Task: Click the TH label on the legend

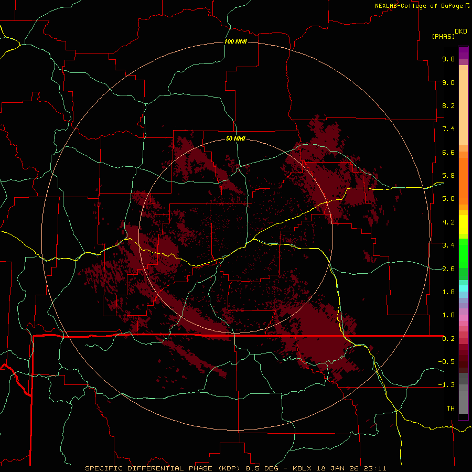Action: [x=450, y=409]
